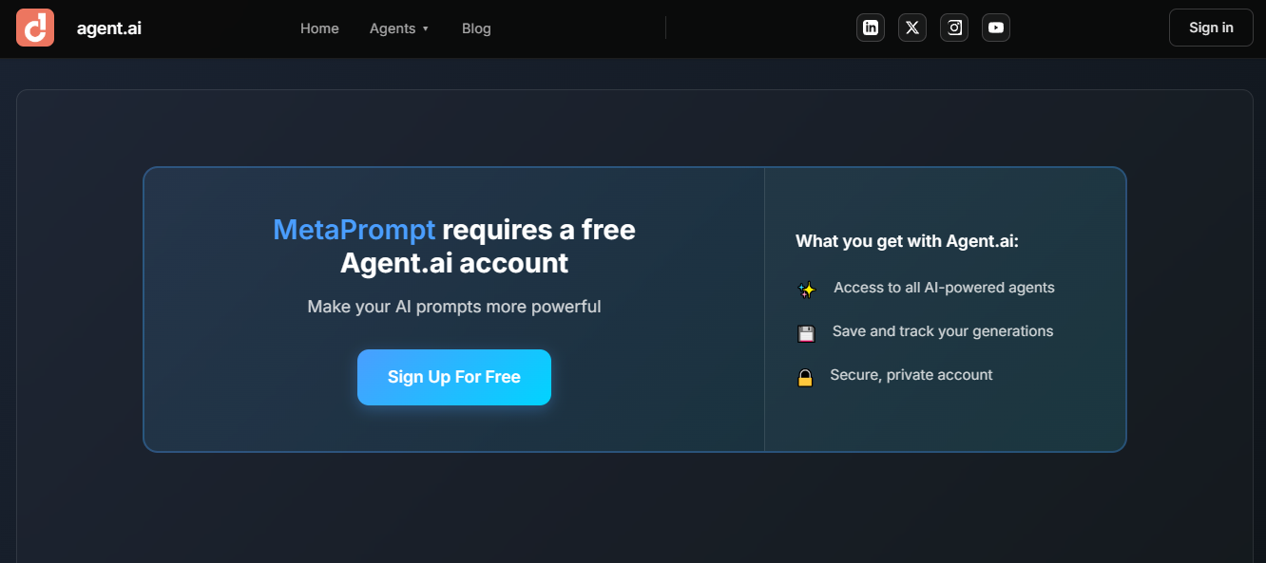Click the YouTube channel icon

pos(995,28)
